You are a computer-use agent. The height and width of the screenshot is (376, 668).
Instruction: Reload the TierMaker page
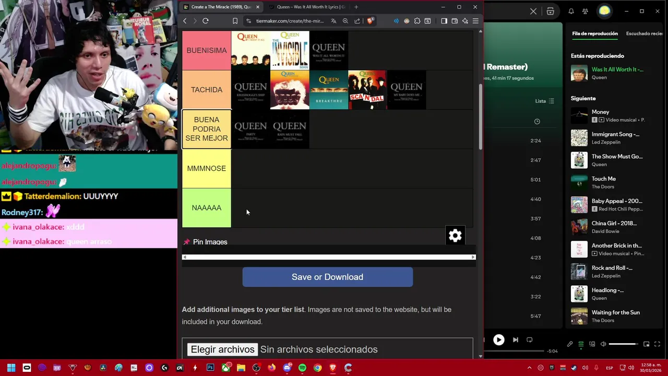(x=206, y=21)
